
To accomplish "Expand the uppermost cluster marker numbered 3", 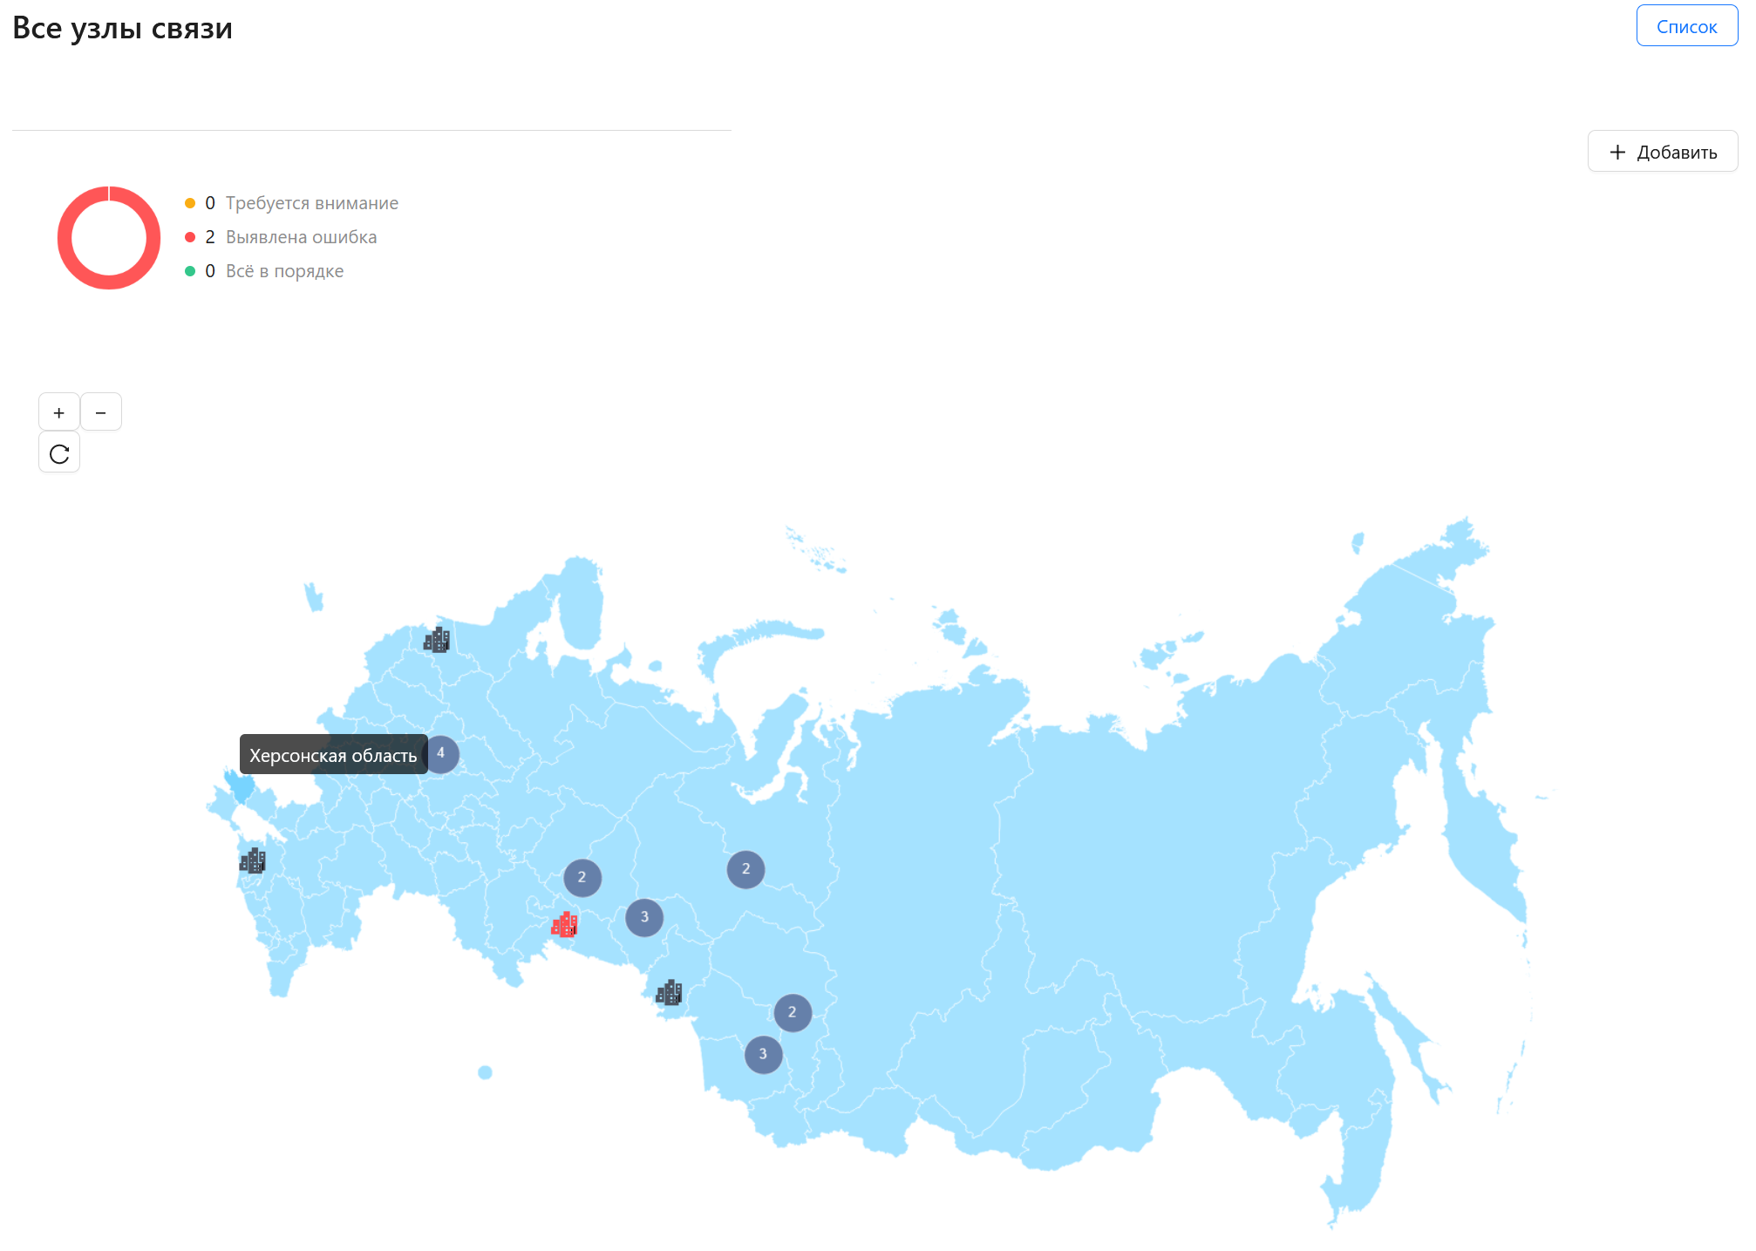I will (x=644, y=917).
